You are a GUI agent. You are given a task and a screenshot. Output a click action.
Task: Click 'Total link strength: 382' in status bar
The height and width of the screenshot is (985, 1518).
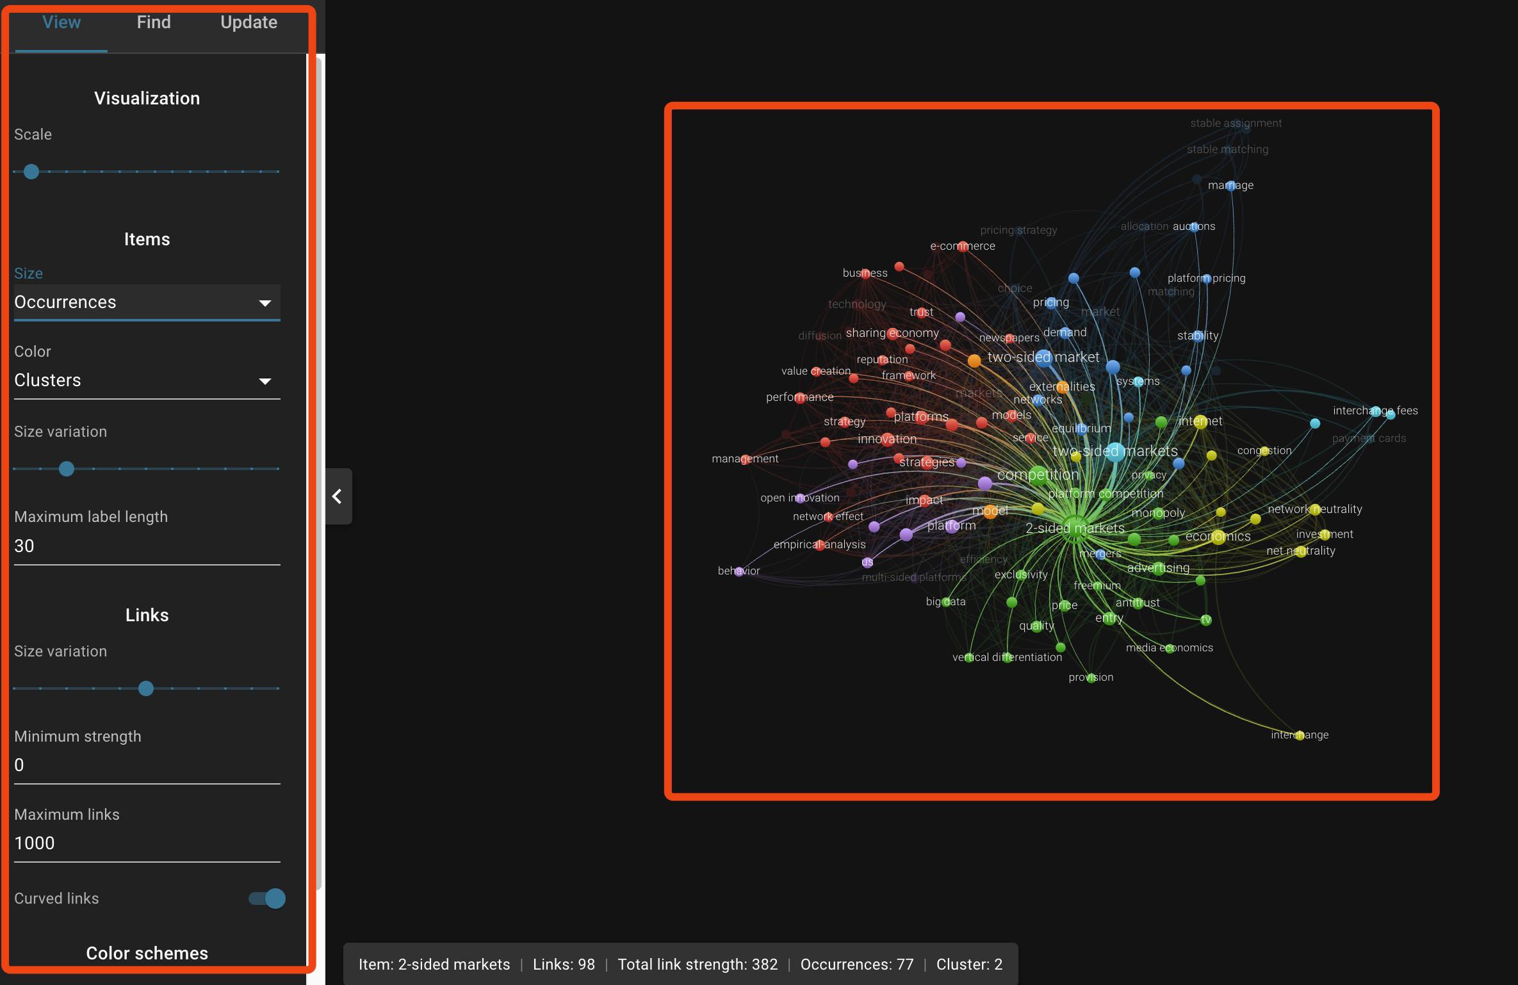coord(698,965)
